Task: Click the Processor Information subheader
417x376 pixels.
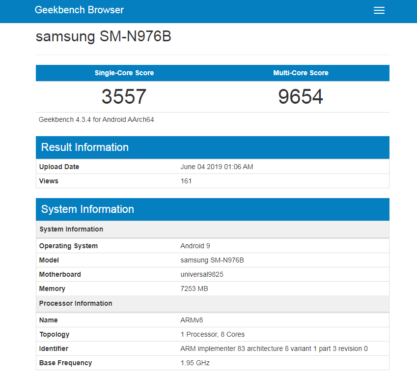Action: tap(213, 304)
